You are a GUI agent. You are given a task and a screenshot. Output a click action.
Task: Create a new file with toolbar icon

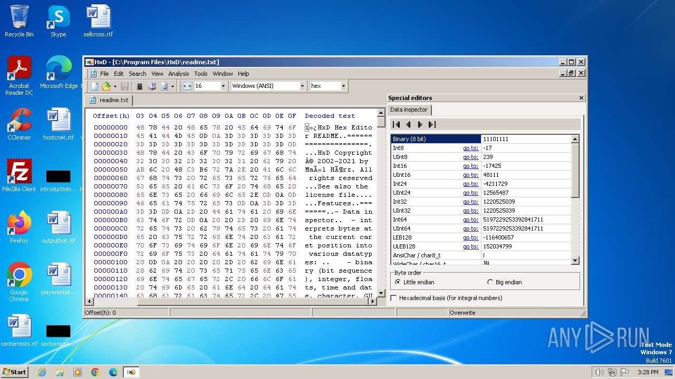click(94, 86)
